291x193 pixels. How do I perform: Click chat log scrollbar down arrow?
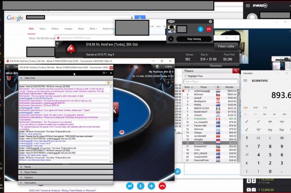click(111, 161)
